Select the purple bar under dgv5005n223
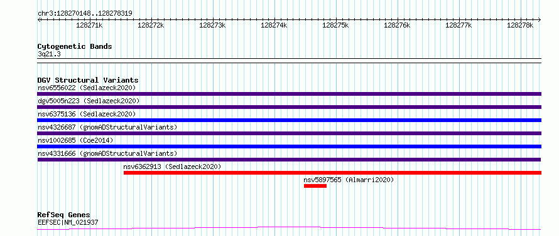 289,107
